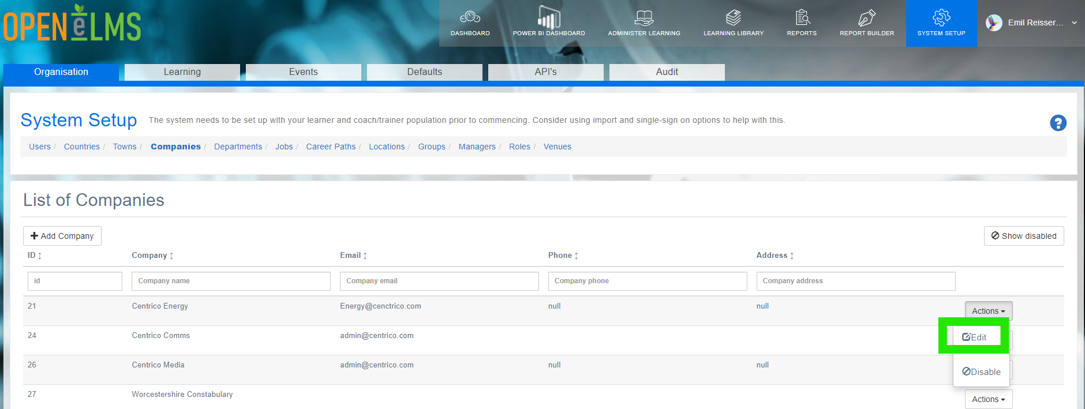Choose Edit from the Actions menu
Image resolution: width=1085 pixels, height=409 pixels.
pyautogui.click(x=974, y=337)
